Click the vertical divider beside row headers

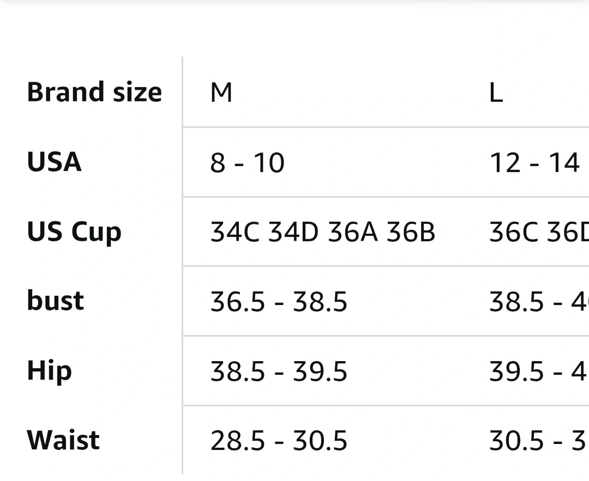click(x=183, y=265)
